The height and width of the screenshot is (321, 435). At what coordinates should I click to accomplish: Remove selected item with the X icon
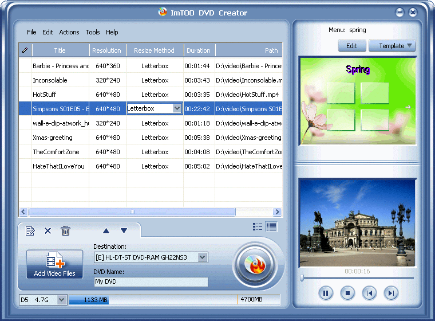coord(48,230)
